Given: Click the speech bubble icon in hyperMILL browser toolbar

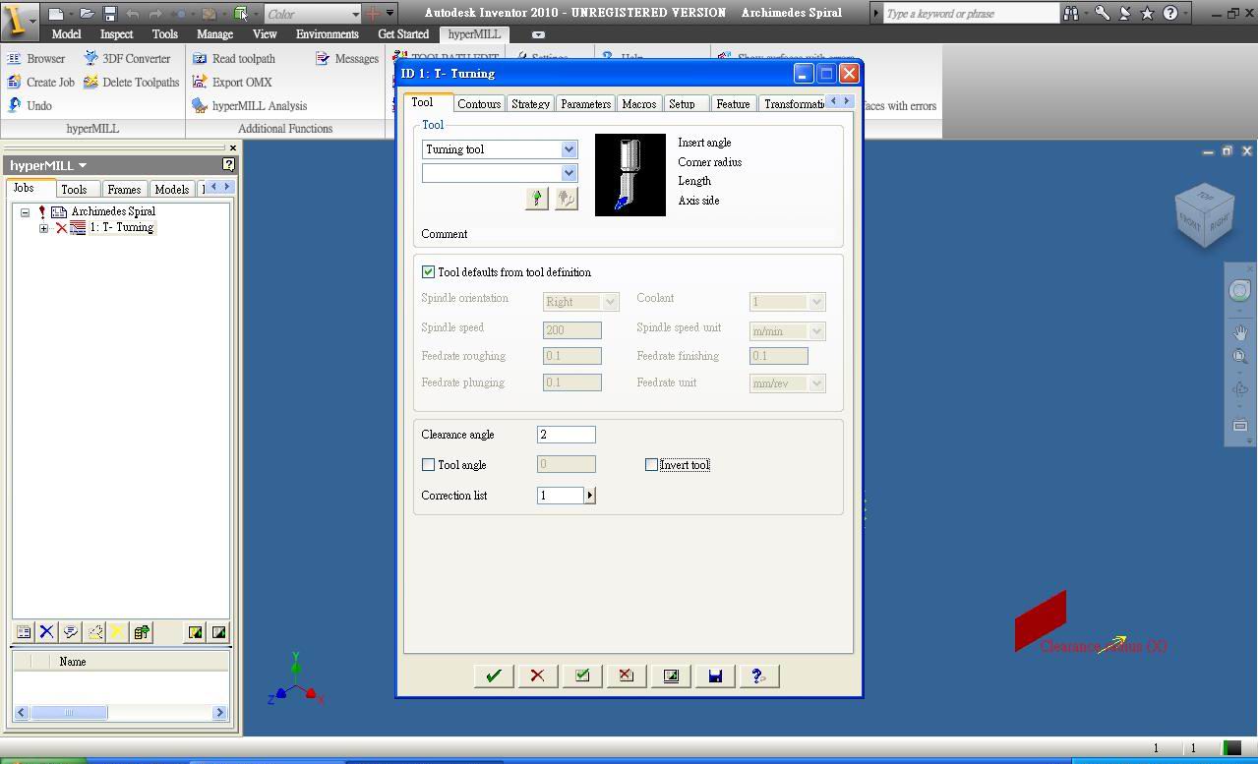Looking at the screenshot, I should [70, 632].
